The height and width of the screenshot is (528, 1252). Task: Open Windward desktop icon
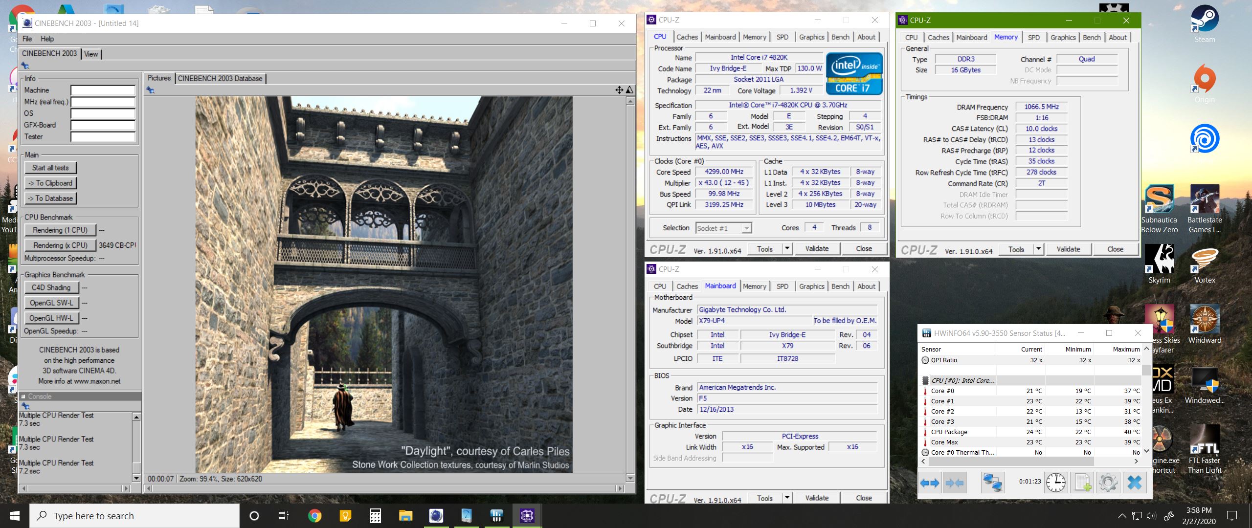click(1204, 324)
